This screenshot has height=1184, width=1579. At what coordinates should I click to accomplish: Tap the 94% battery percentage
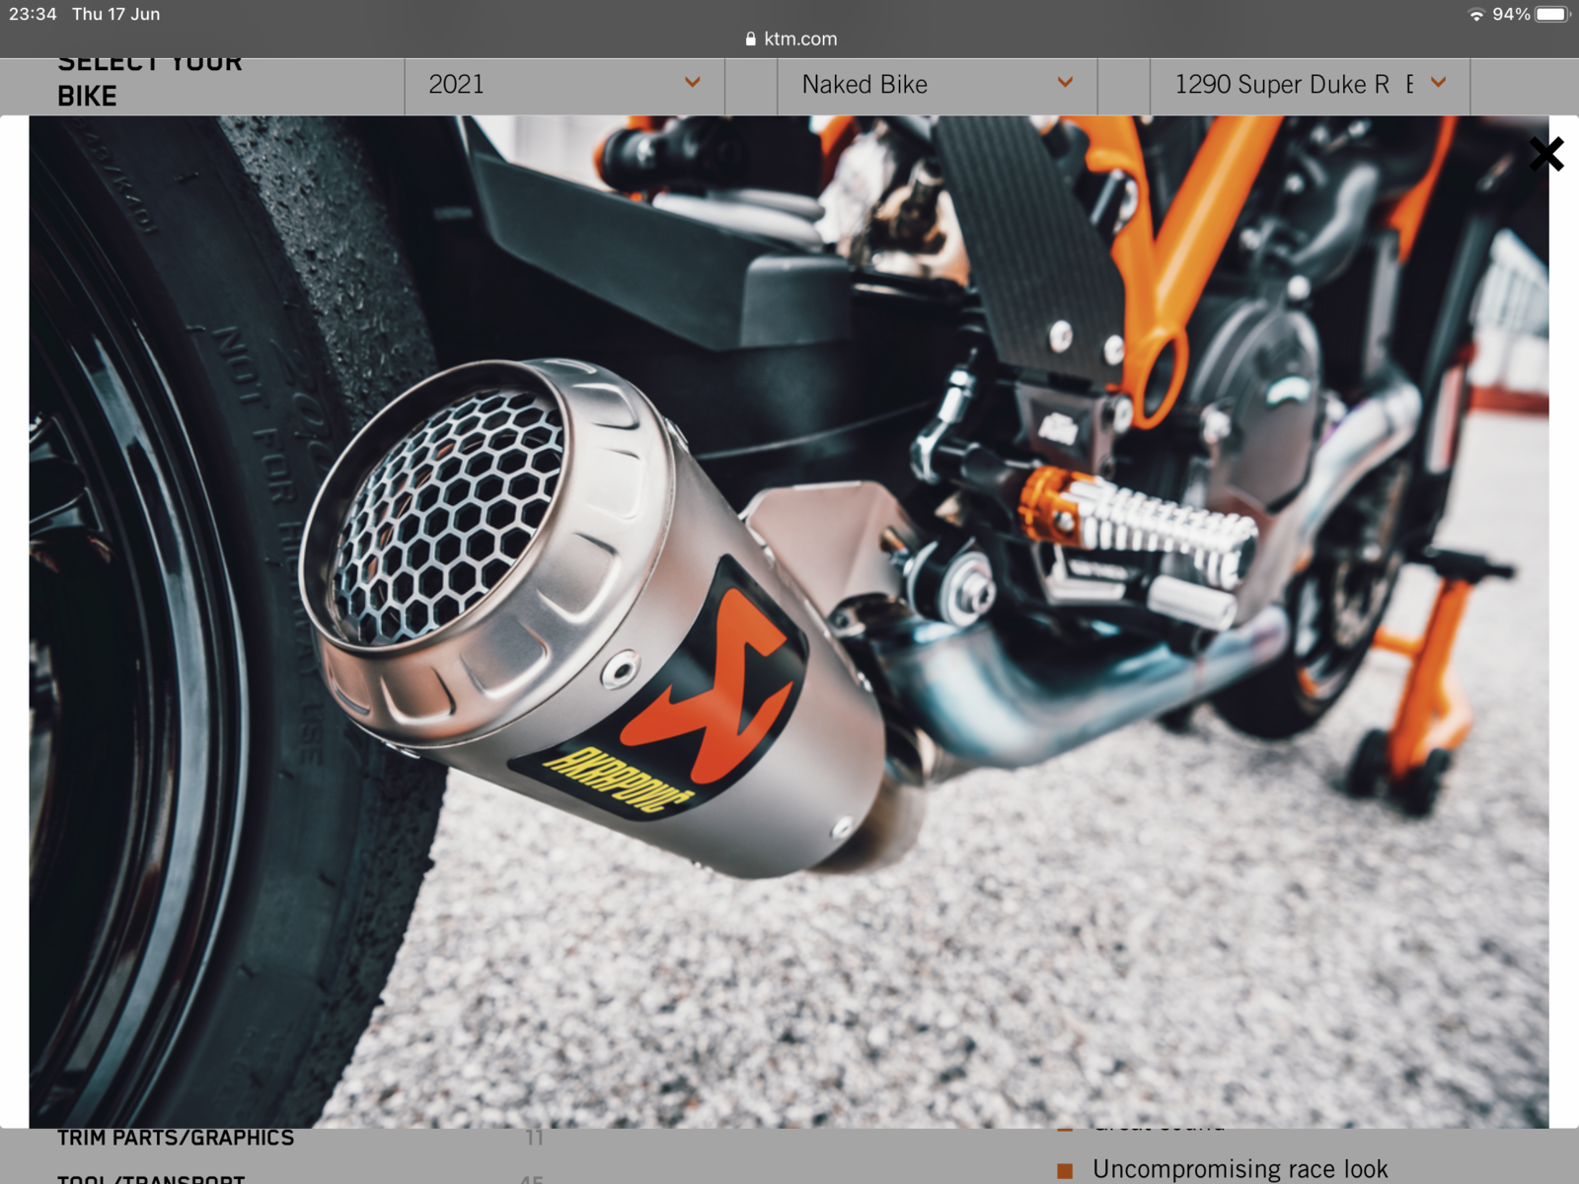[1511, 14]
